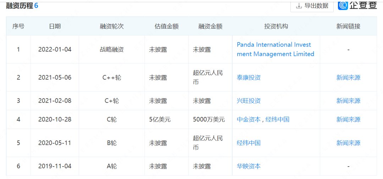Open the 中金资本 investor link
This screenshot has height=179, width=383.
point(249,119)
